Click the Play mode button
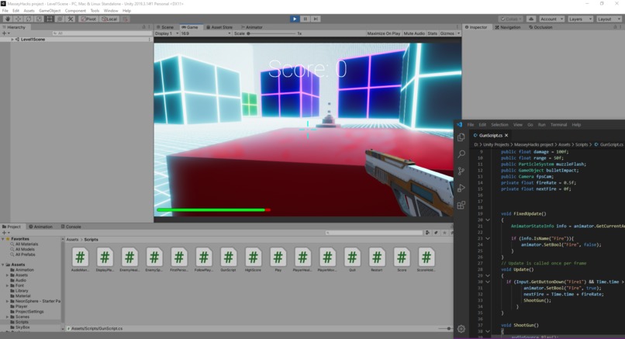Image resolution: width=625 pixels, height=339 pixels. [295, 19]
